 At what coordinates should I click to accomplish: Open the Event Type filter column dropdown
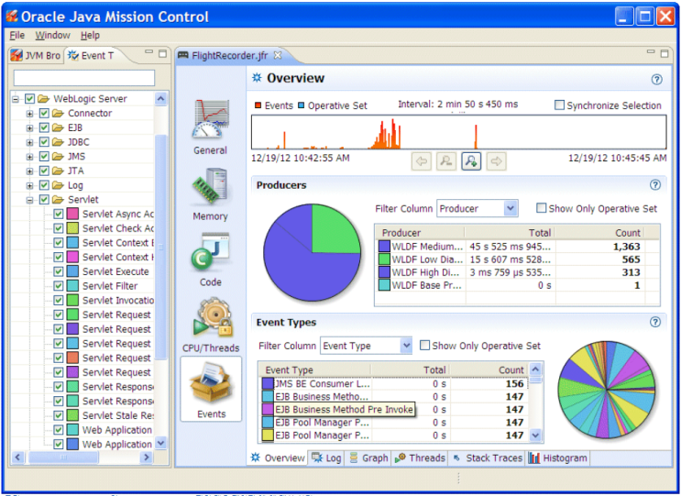(x=366, y=346)
